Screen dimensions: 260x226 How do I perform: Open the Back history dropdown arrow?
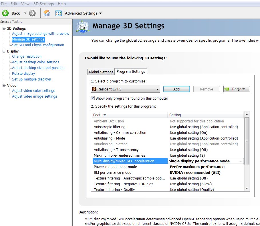coord(25,13)
